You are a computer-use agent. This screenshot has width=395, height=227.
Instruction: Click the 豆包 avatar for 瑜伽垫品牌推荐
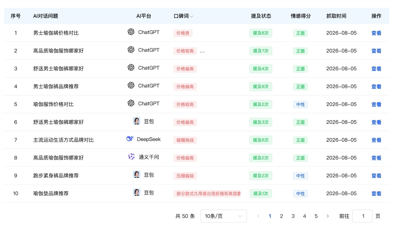(x=137, y=193)
